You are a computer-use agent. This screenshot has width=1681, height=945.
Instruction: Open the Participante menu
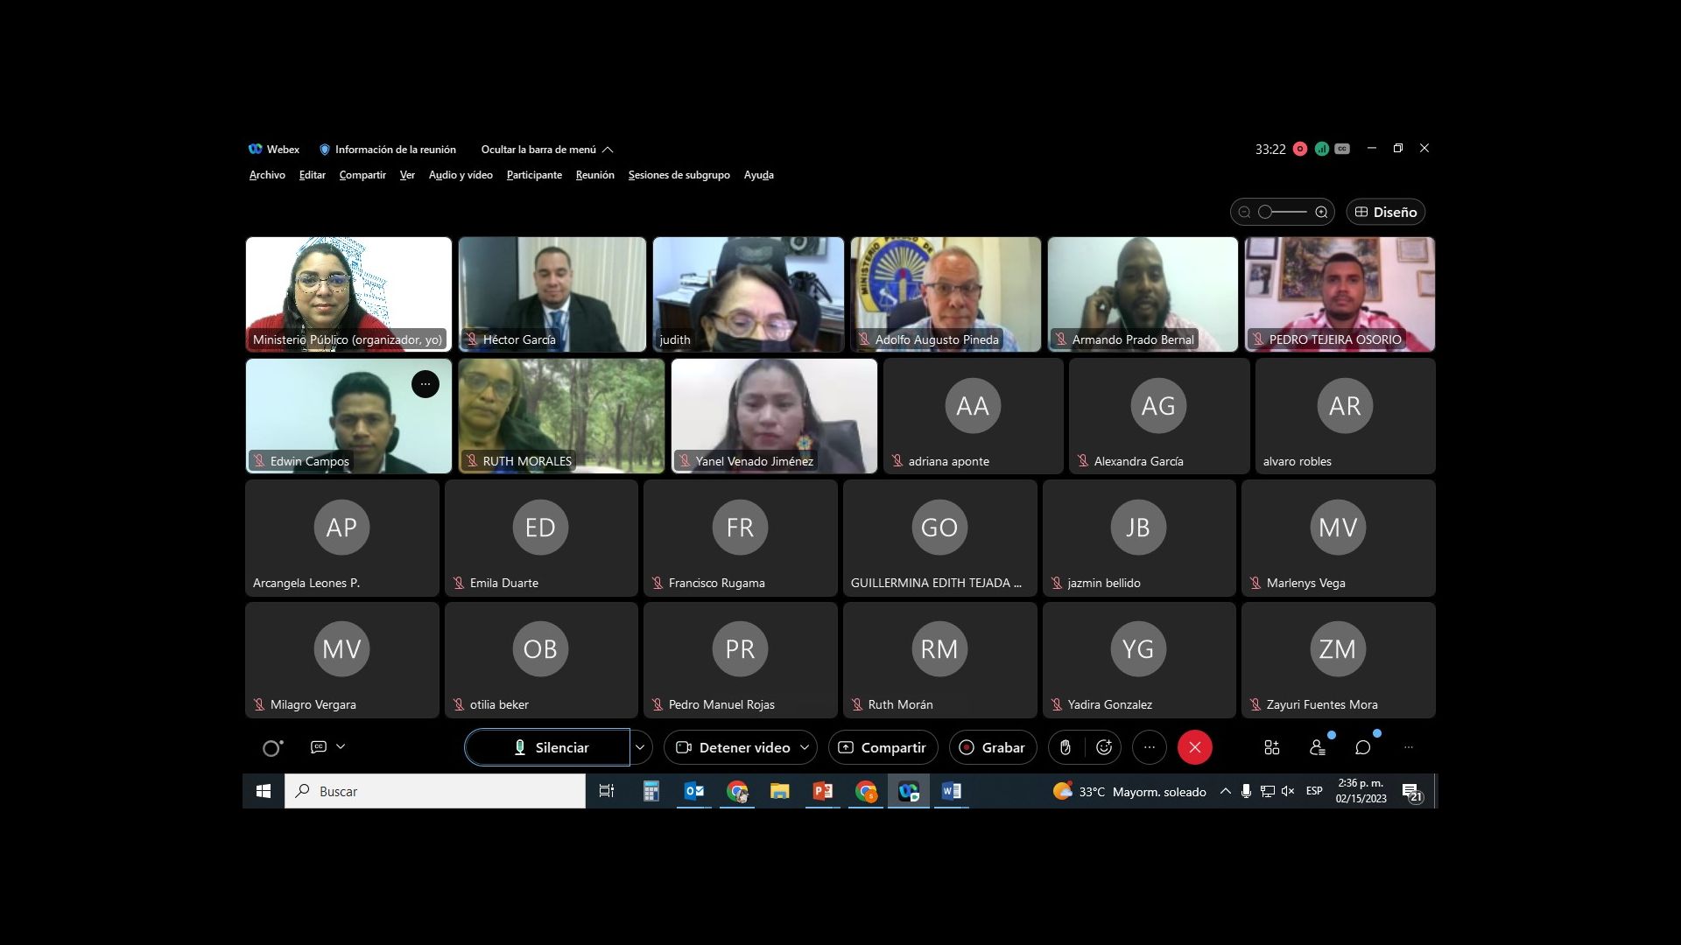(x=534, y=175)
